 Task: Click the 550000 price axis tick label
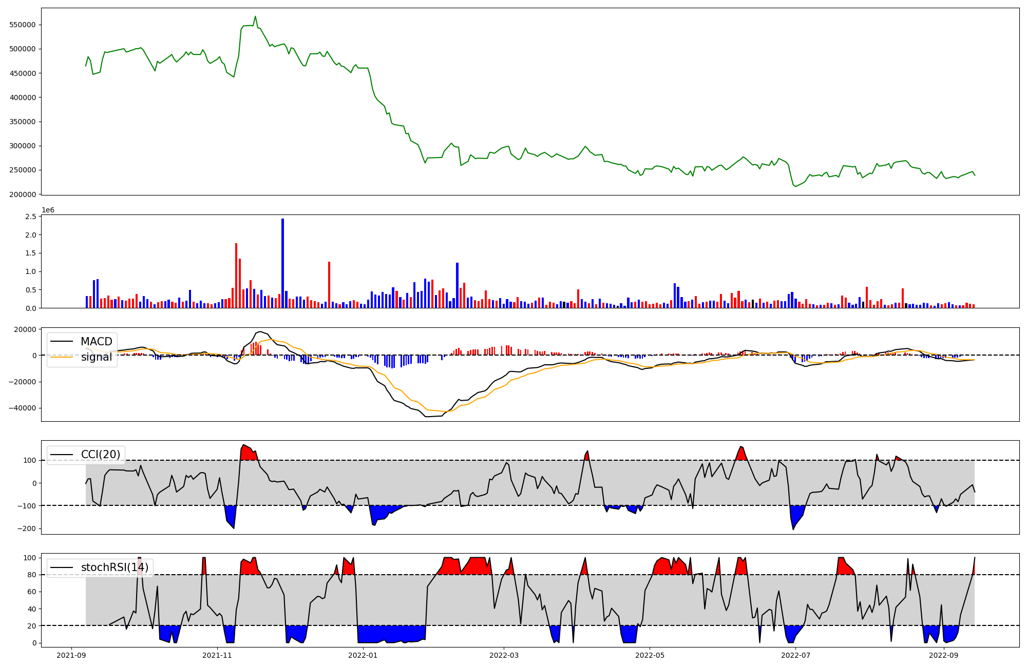(23, 25)
